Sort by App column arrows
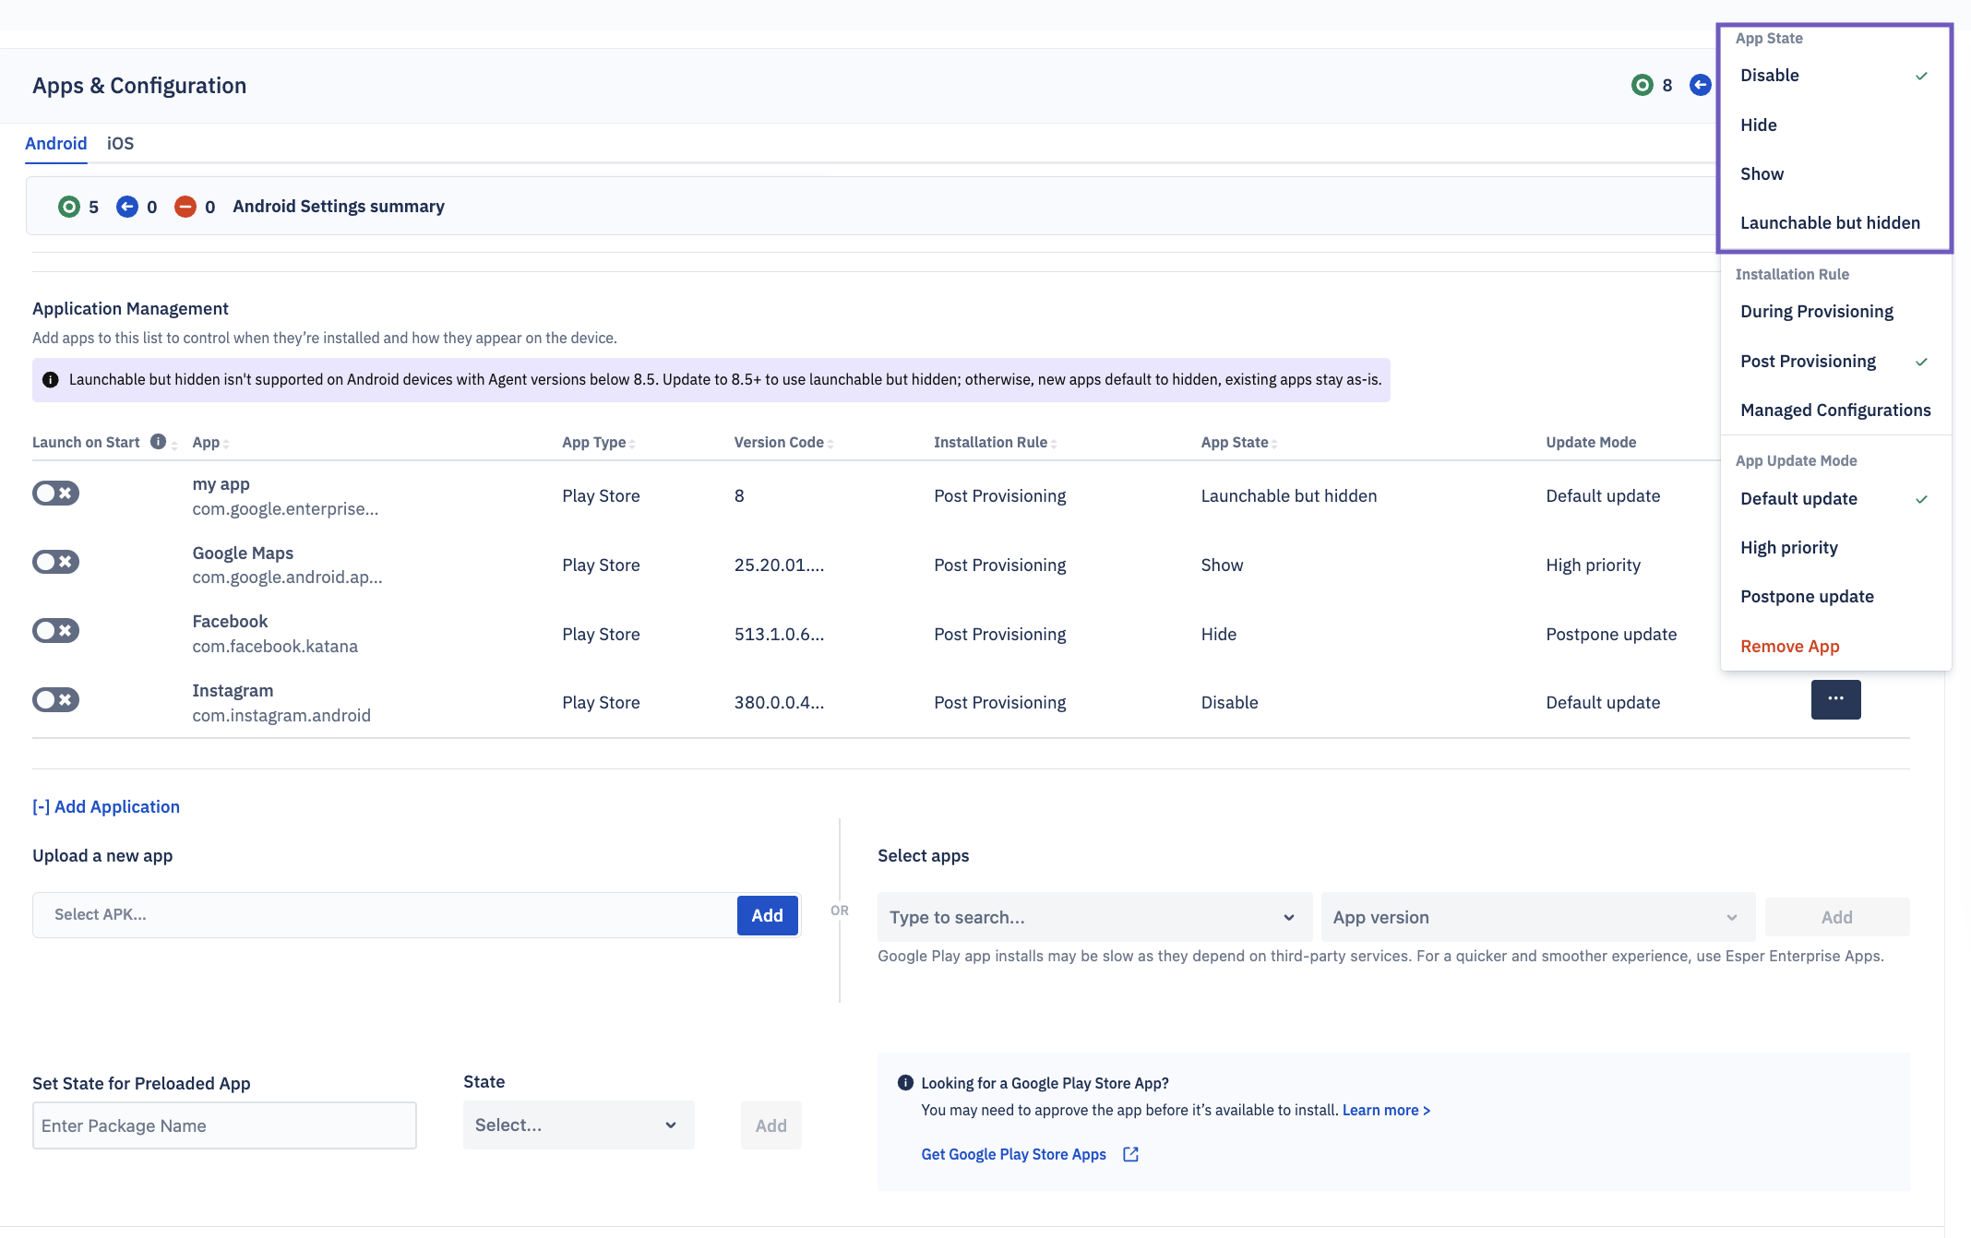The image size is (1971, 1238). (226, 444)
